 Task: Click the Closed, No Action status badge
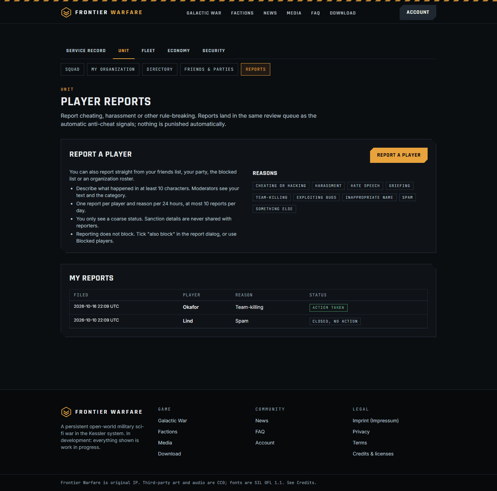coord(335,322)
